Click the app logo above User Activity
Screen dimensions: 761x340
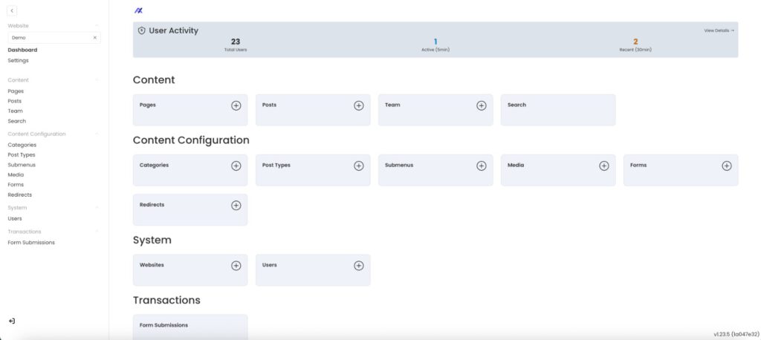[x=139, y=10]
